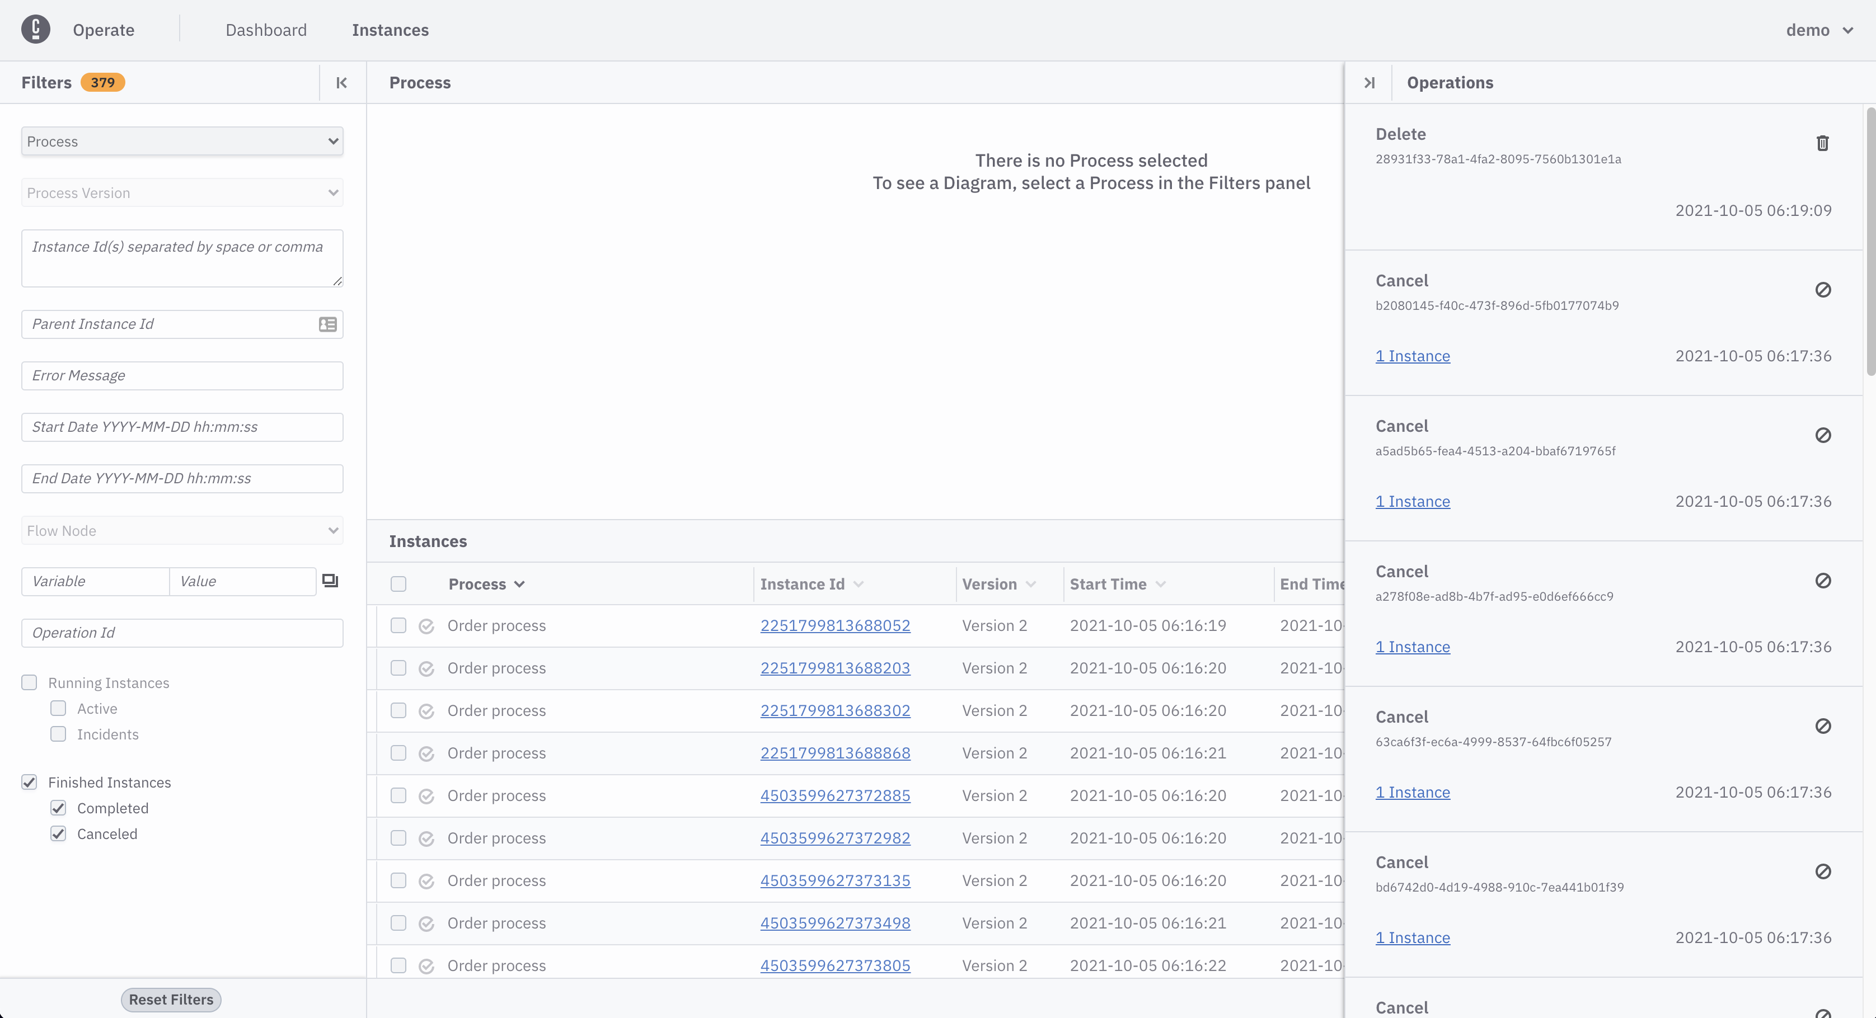
Task: Click the Camunda Operate logo icon
Action: click(36, 30)
